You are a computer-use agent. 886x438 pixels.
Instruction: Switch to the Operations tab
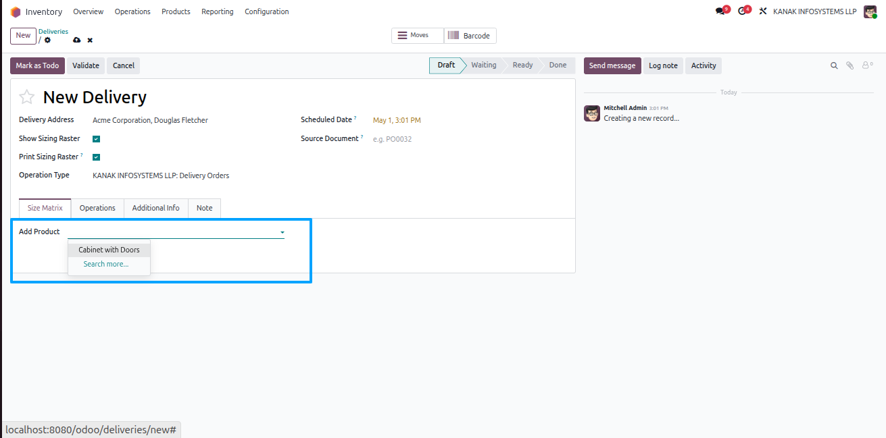click(97, 208)
